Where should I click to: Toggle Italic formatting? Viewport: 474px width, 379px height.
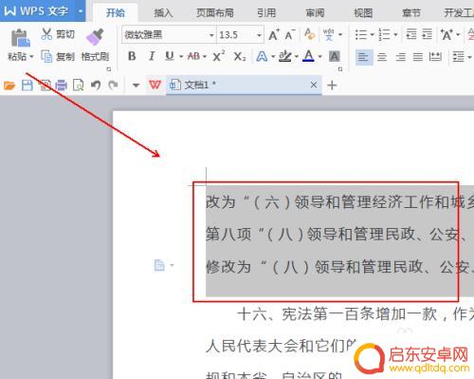(152, 56)
